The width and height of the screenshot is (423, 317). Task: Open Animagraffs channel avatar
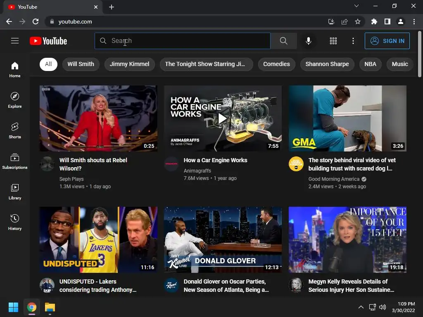point(171,163)
